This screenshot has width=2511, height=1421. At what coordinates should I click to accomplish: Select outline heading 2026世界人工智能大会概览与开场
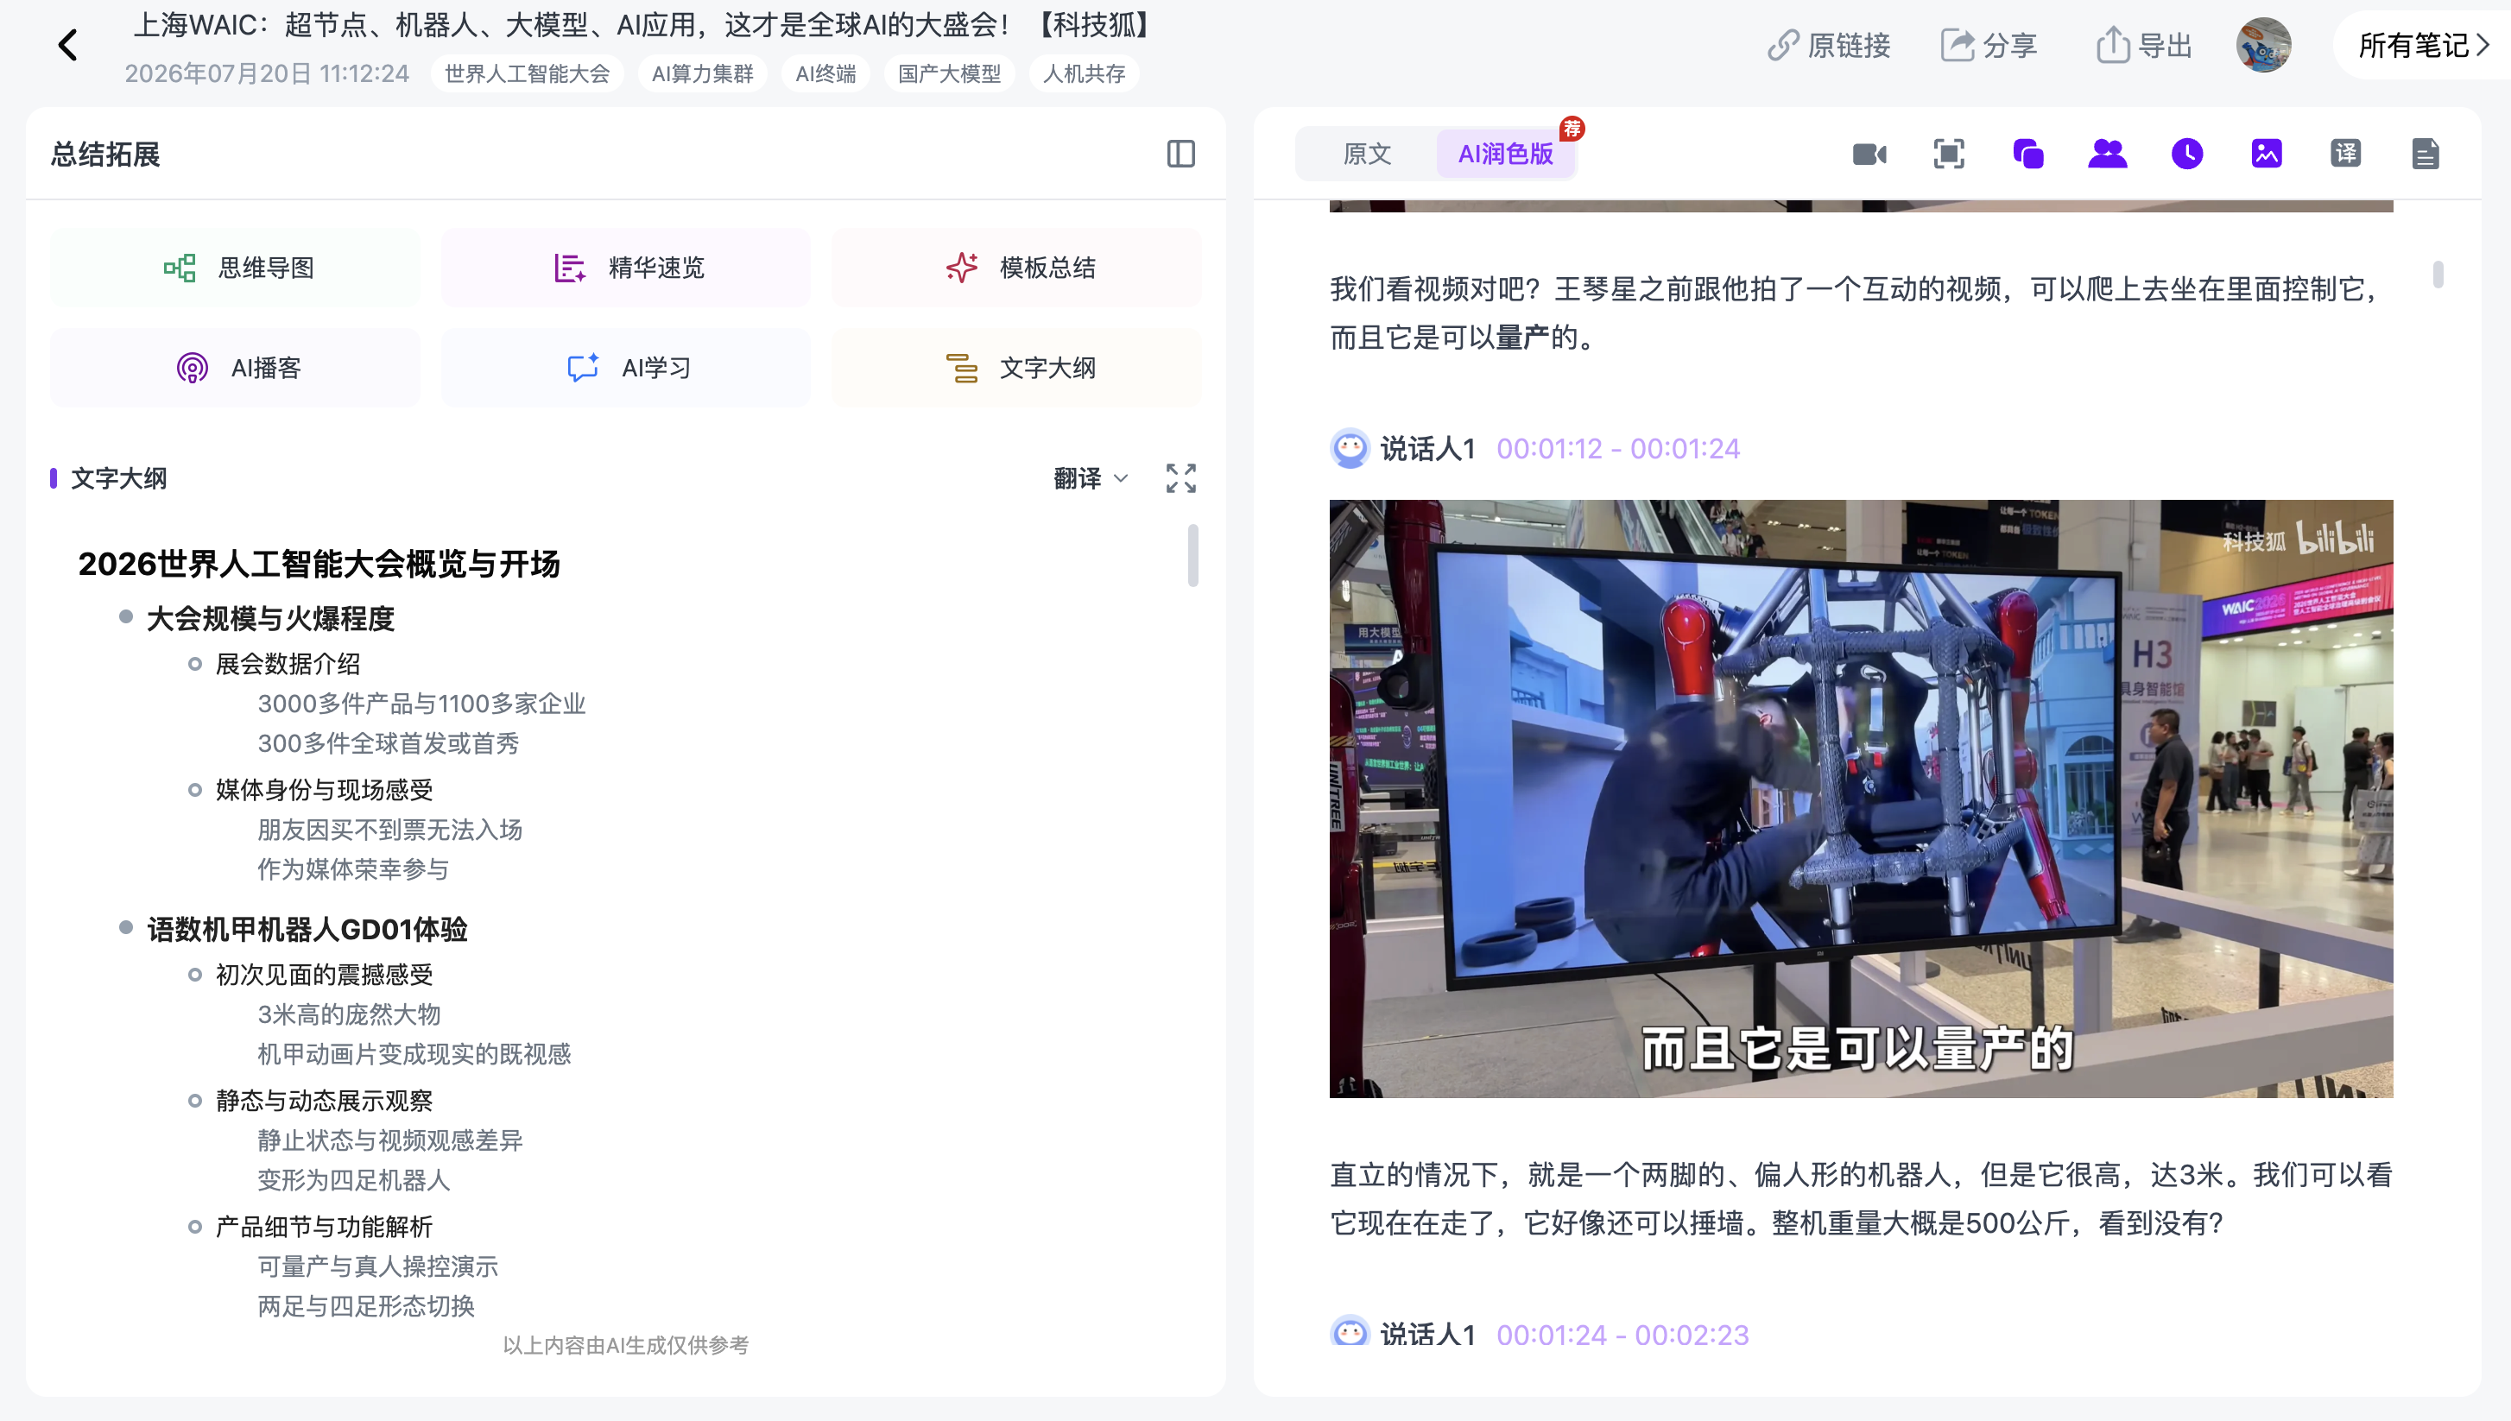(319, 564)
